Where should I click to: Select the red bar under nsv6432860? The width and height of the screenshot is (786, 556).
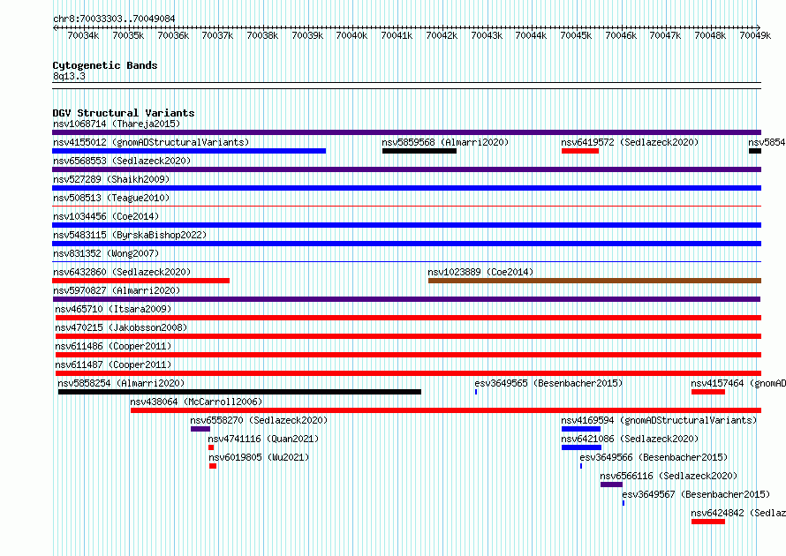(x=140, y=281)
